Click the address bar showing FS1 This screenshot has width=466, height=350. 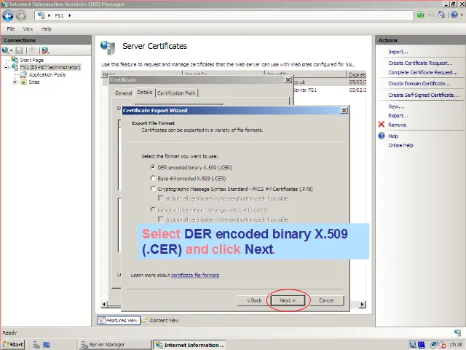pyautogui.click(x=224, y=15)
